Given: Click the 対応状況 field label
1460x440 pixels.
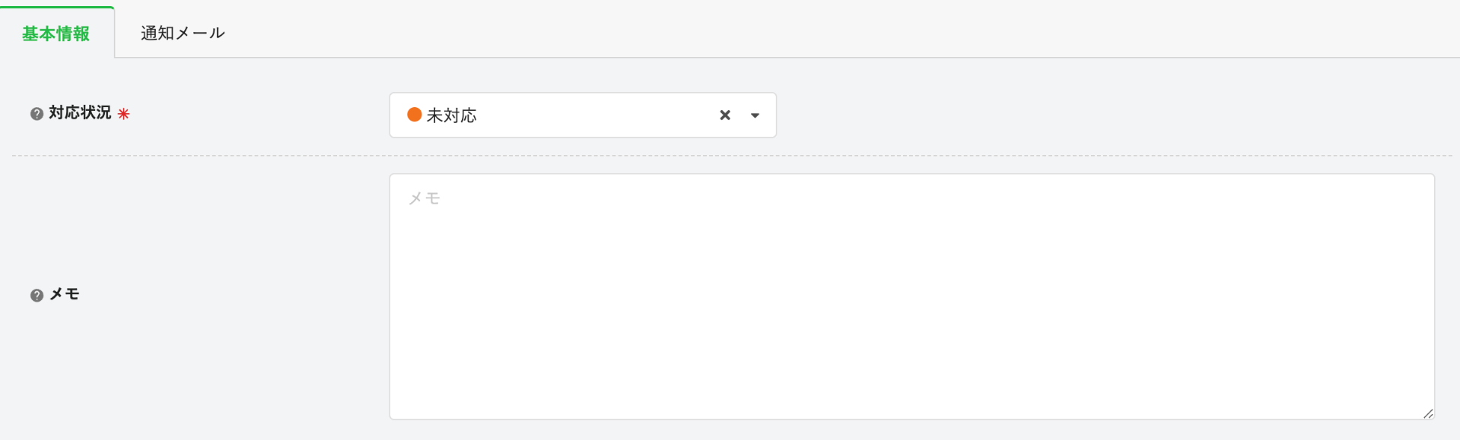Looking at the screenshot, I should 80,113.
